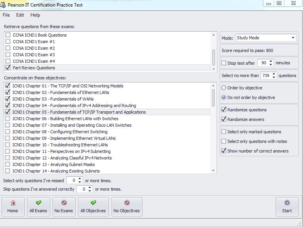Click exams list scroll down arrow
This screenshot has width=303, height=228.
tap(213, 69)
